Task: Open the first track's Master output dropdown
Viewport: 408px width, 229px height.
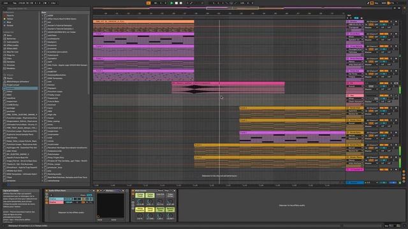Action: tap(371, 27)
